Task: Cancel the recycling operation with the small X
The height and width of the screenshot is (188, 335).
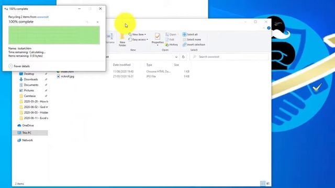Action: pos(97,22)
